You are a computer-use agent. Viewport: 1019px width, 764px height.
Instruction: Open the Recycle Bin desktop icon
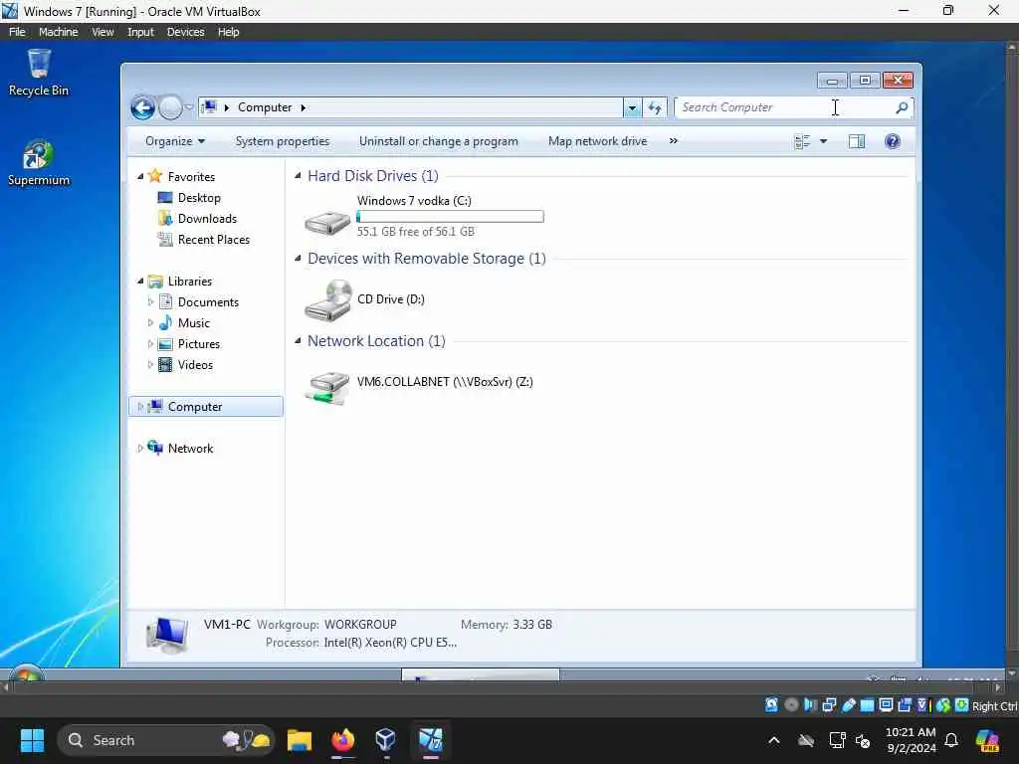pos(39,73)
